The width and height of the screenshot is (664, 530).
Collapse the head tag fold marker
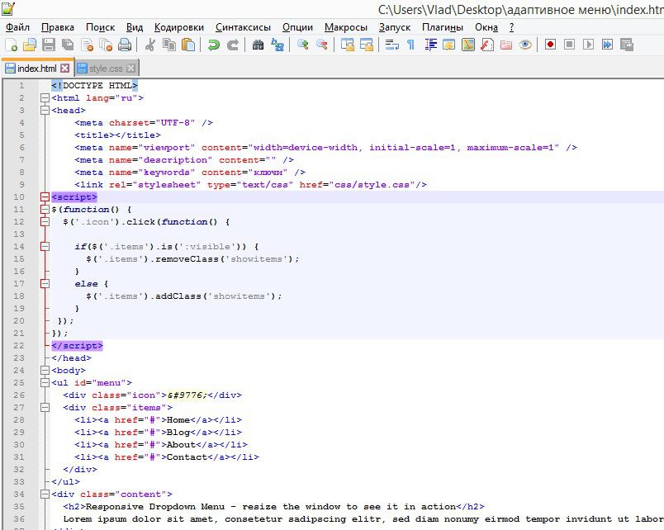pos(45,111)
